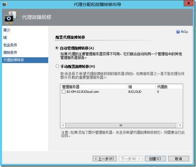Click the 代理数 column header
The height and width of the screenshot is (167, 196).
(169, 87)
